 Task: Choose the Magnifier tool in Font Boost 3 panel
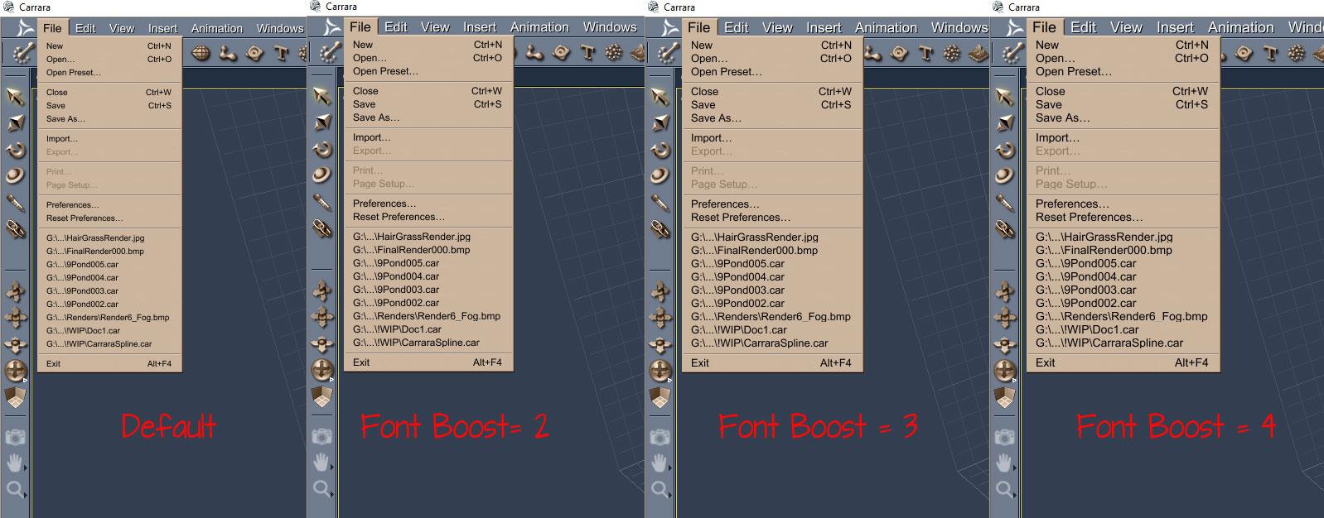click(660, 489)
